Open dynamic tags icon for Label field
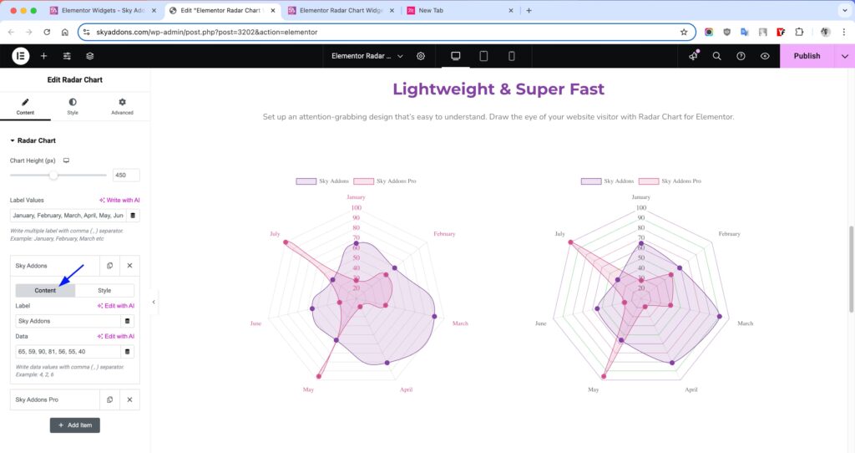The width and height of the screenshot is (855, 453). tap(128, 321)
